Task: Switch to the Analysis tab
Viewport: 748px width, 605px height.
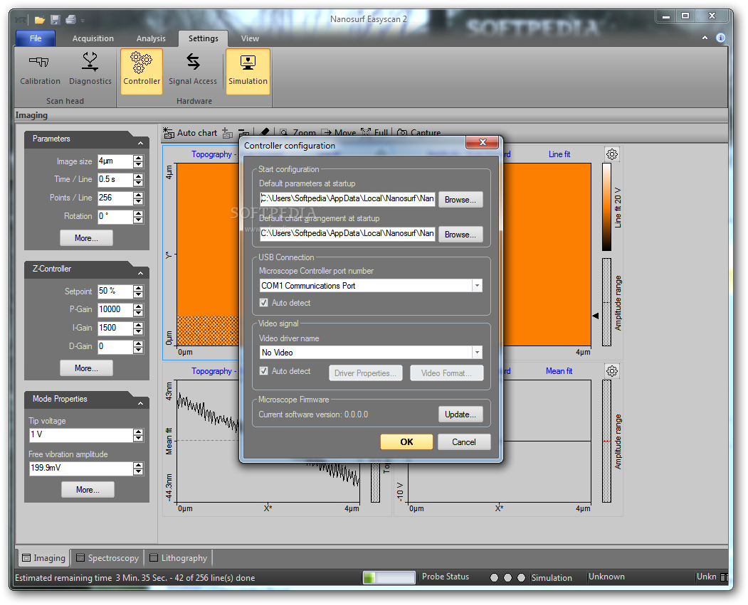Action: pos(151,38)
